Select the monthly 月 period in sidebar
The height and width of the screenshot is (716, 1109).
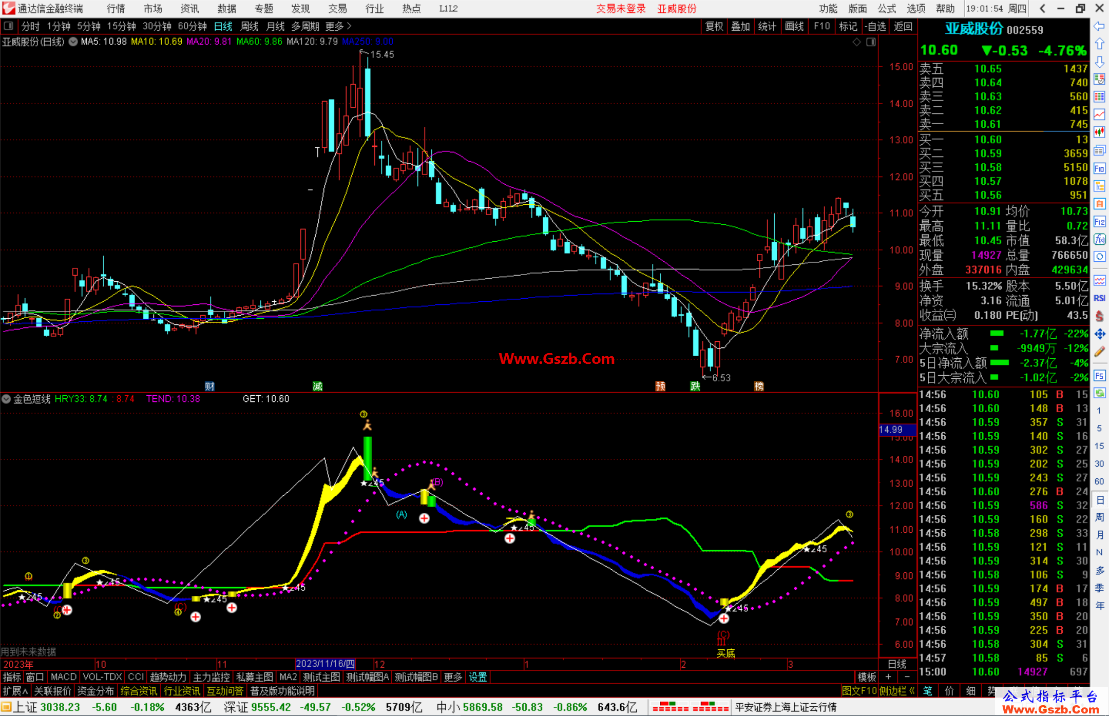click(x=1099, y=535)
